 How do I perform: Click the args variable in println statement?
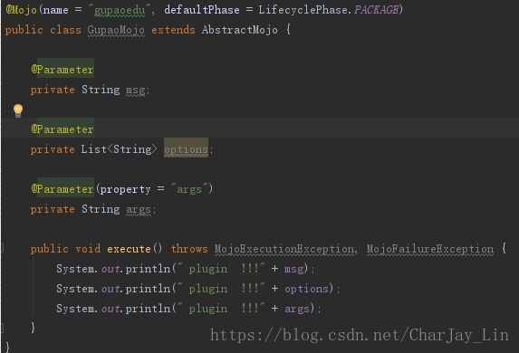point(297,309)
